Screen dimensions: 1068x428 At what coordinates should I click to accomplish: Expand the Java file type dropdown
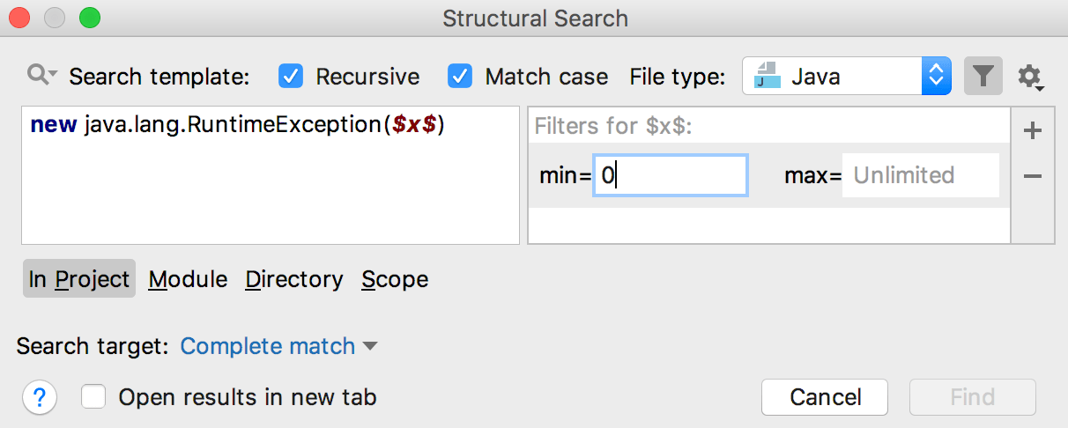pos(936,77)
